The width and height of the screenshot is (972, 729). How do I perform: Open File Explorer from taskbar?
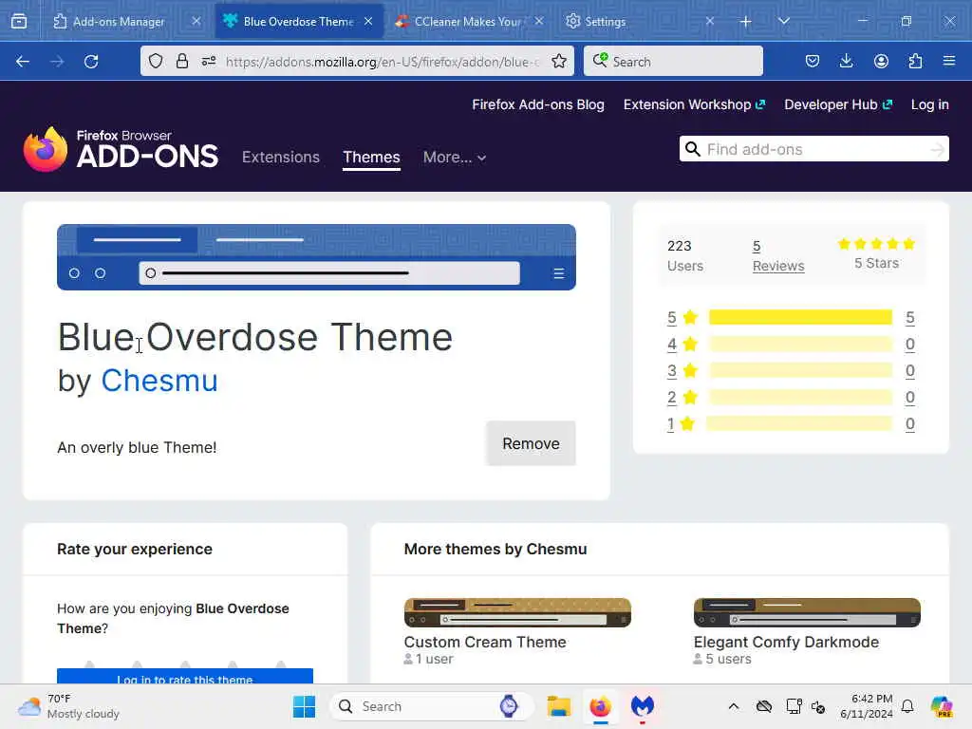point(558,706)
